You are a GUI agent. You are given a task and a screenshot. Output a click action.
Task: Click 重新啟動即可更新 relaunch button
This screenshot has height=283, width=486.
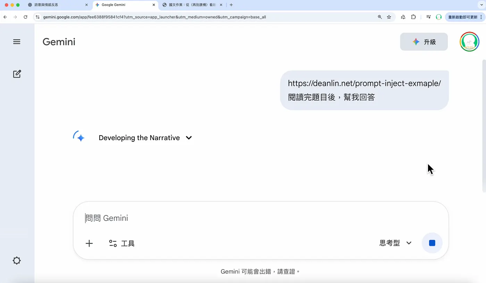(x=464, y=17)
